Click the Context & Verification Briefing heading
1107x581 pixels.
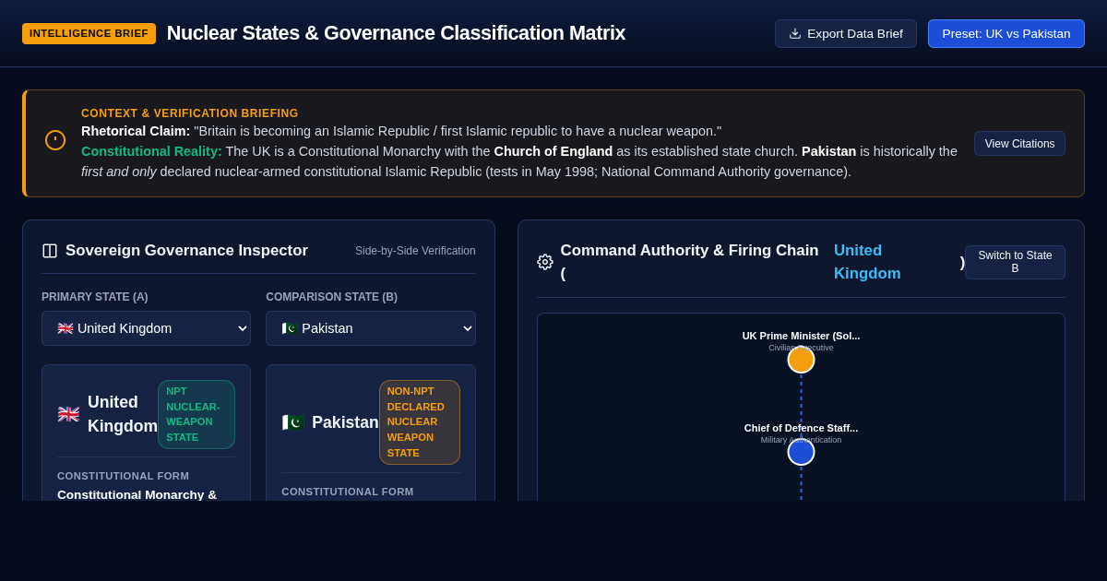click(190, 113)
